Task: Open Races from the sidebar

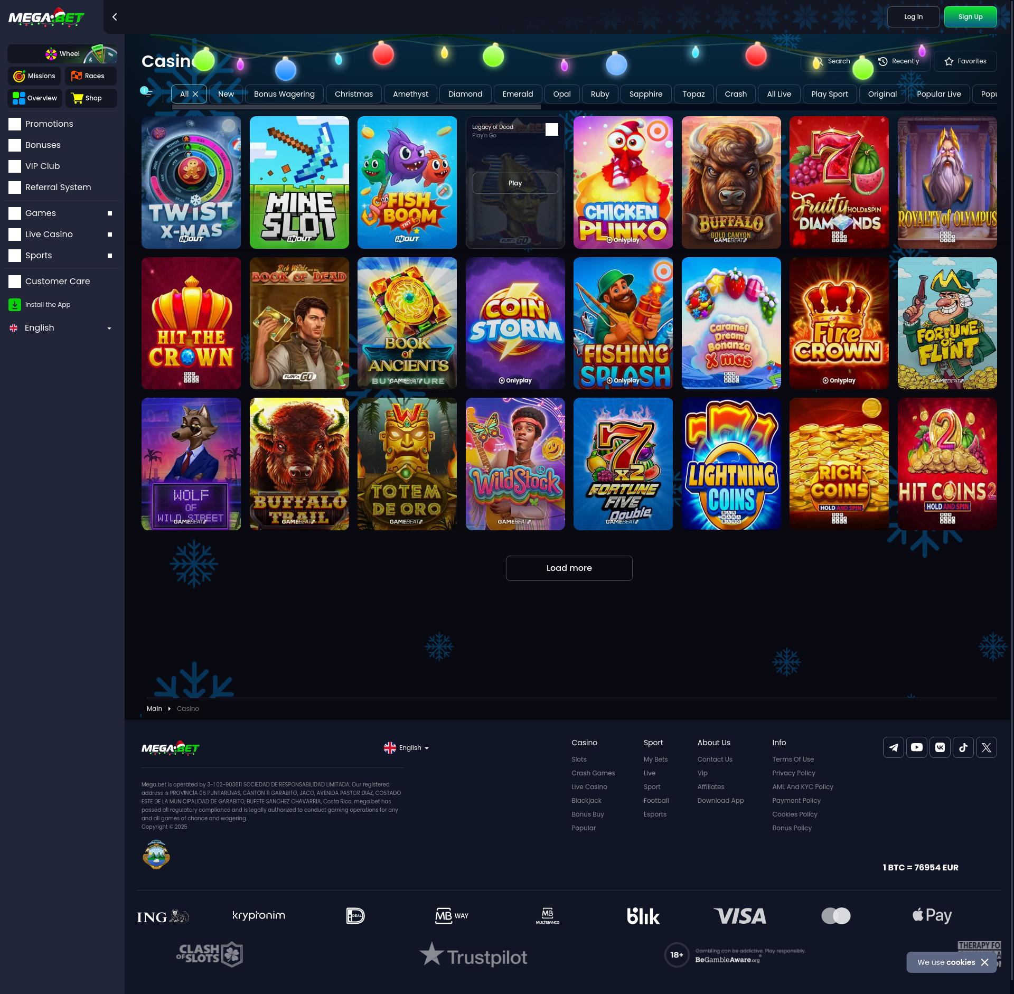Action: (x=90, y=76)
